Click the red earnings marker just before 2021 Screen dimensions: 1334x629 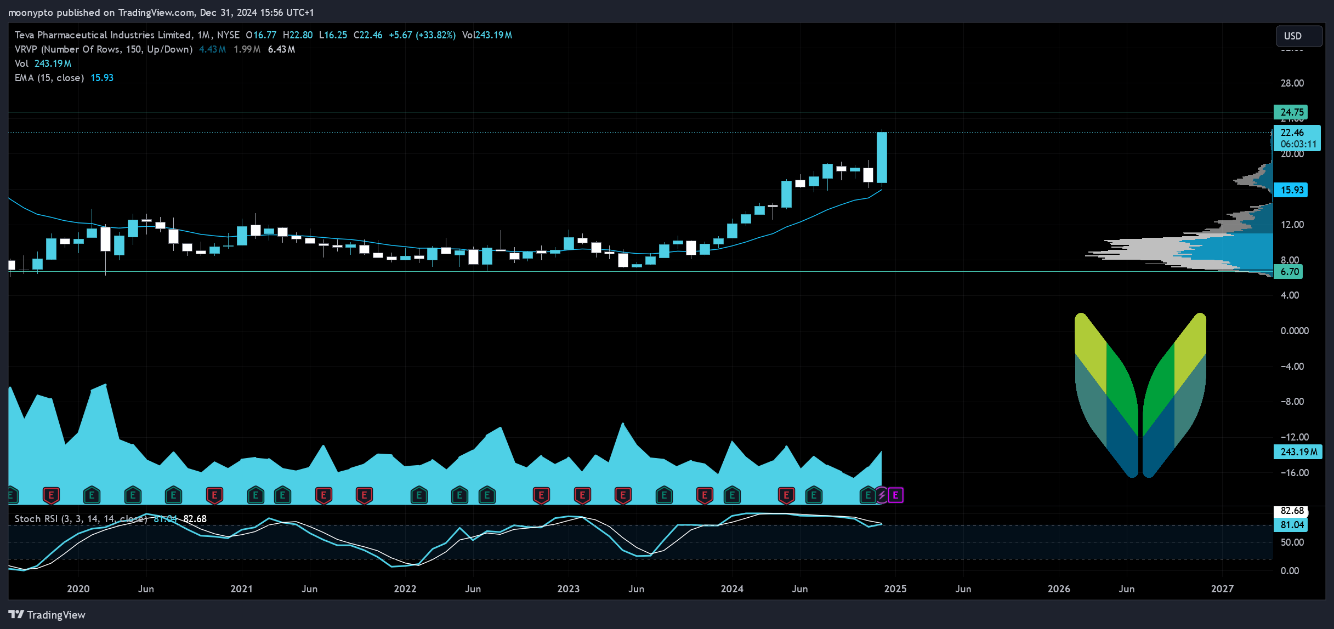click(214, 495)
